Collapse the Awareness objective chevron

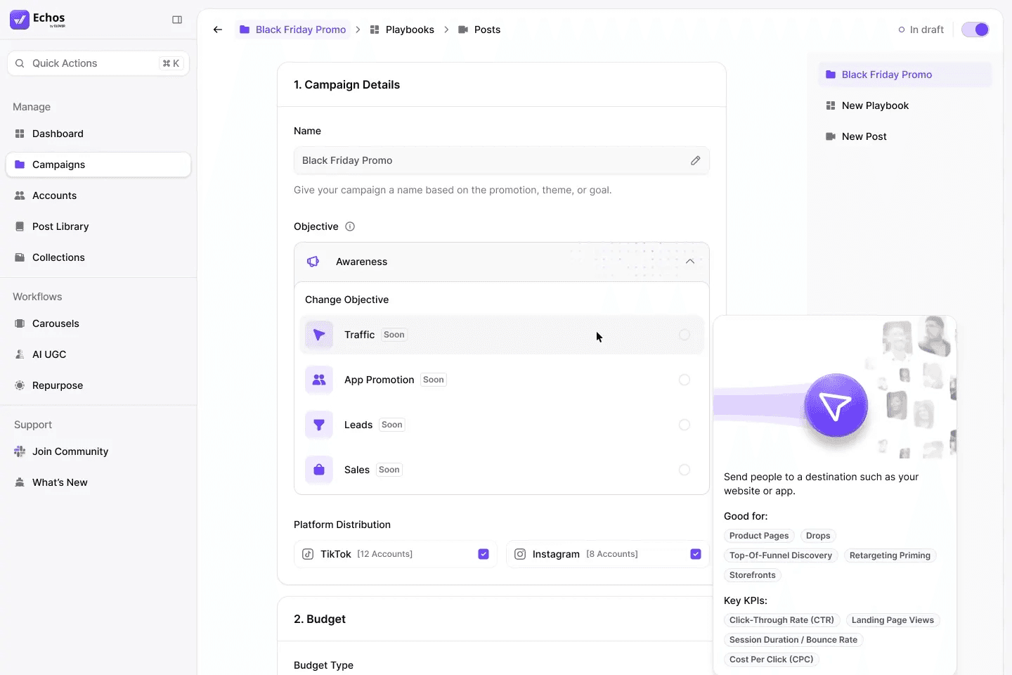[690, 262]
